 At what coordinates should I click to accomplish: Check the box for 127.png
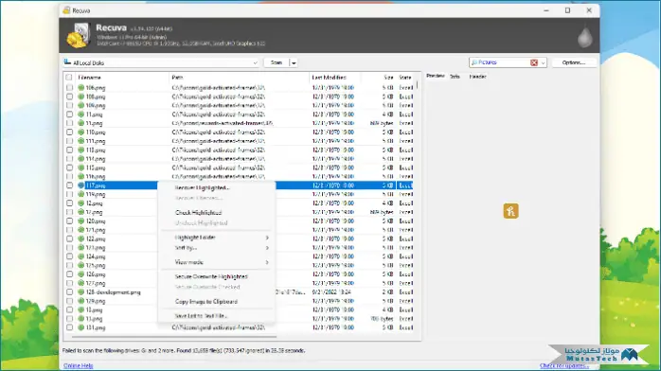[x=69, y=283]
